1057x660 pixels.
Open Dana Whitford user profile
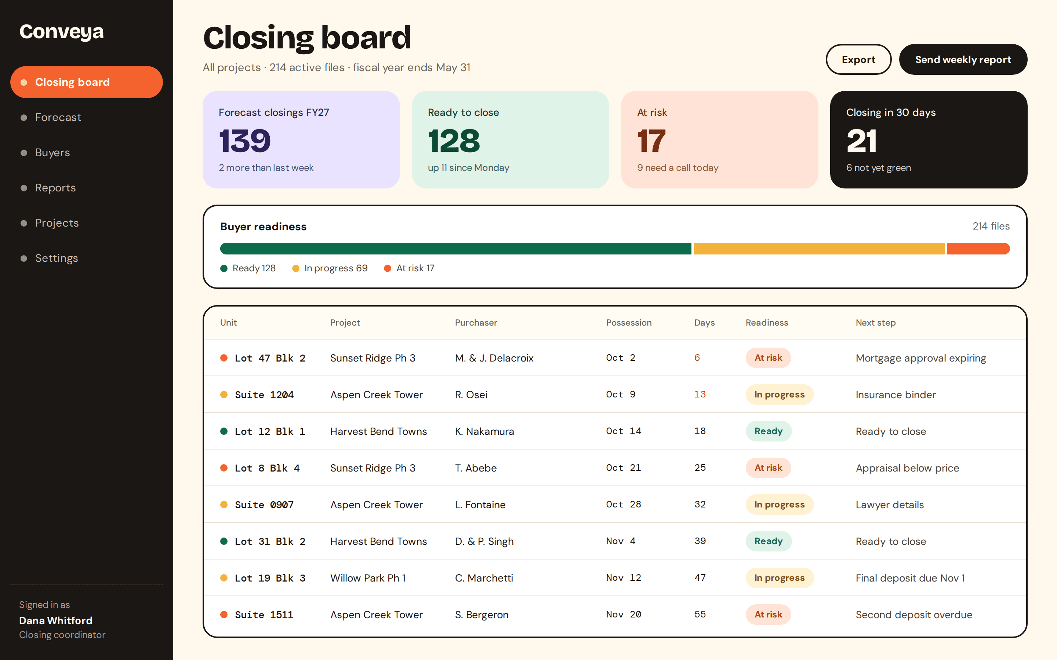pos(56,620)
